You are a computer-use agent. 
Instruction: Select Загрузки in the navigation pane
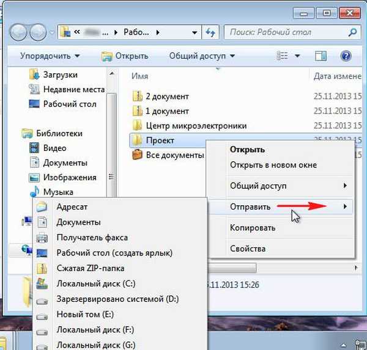(60, 75)
